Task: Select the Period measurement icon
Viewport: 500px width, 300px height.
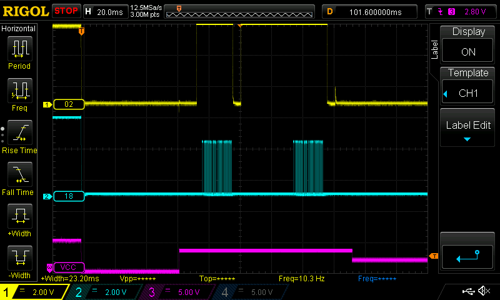Action: pyautogui.click(x=19, y=49)
